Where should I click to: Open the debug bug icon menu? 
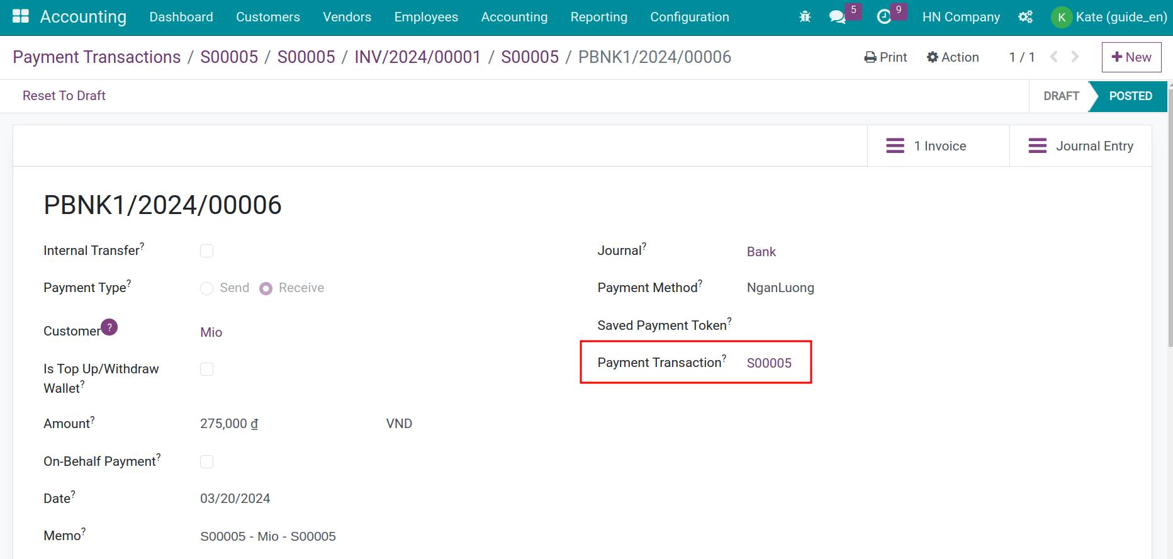[805, 17]
